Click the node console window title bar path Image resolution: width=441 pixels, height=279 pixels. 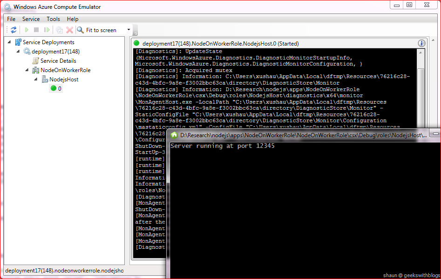tap(304, 135)
